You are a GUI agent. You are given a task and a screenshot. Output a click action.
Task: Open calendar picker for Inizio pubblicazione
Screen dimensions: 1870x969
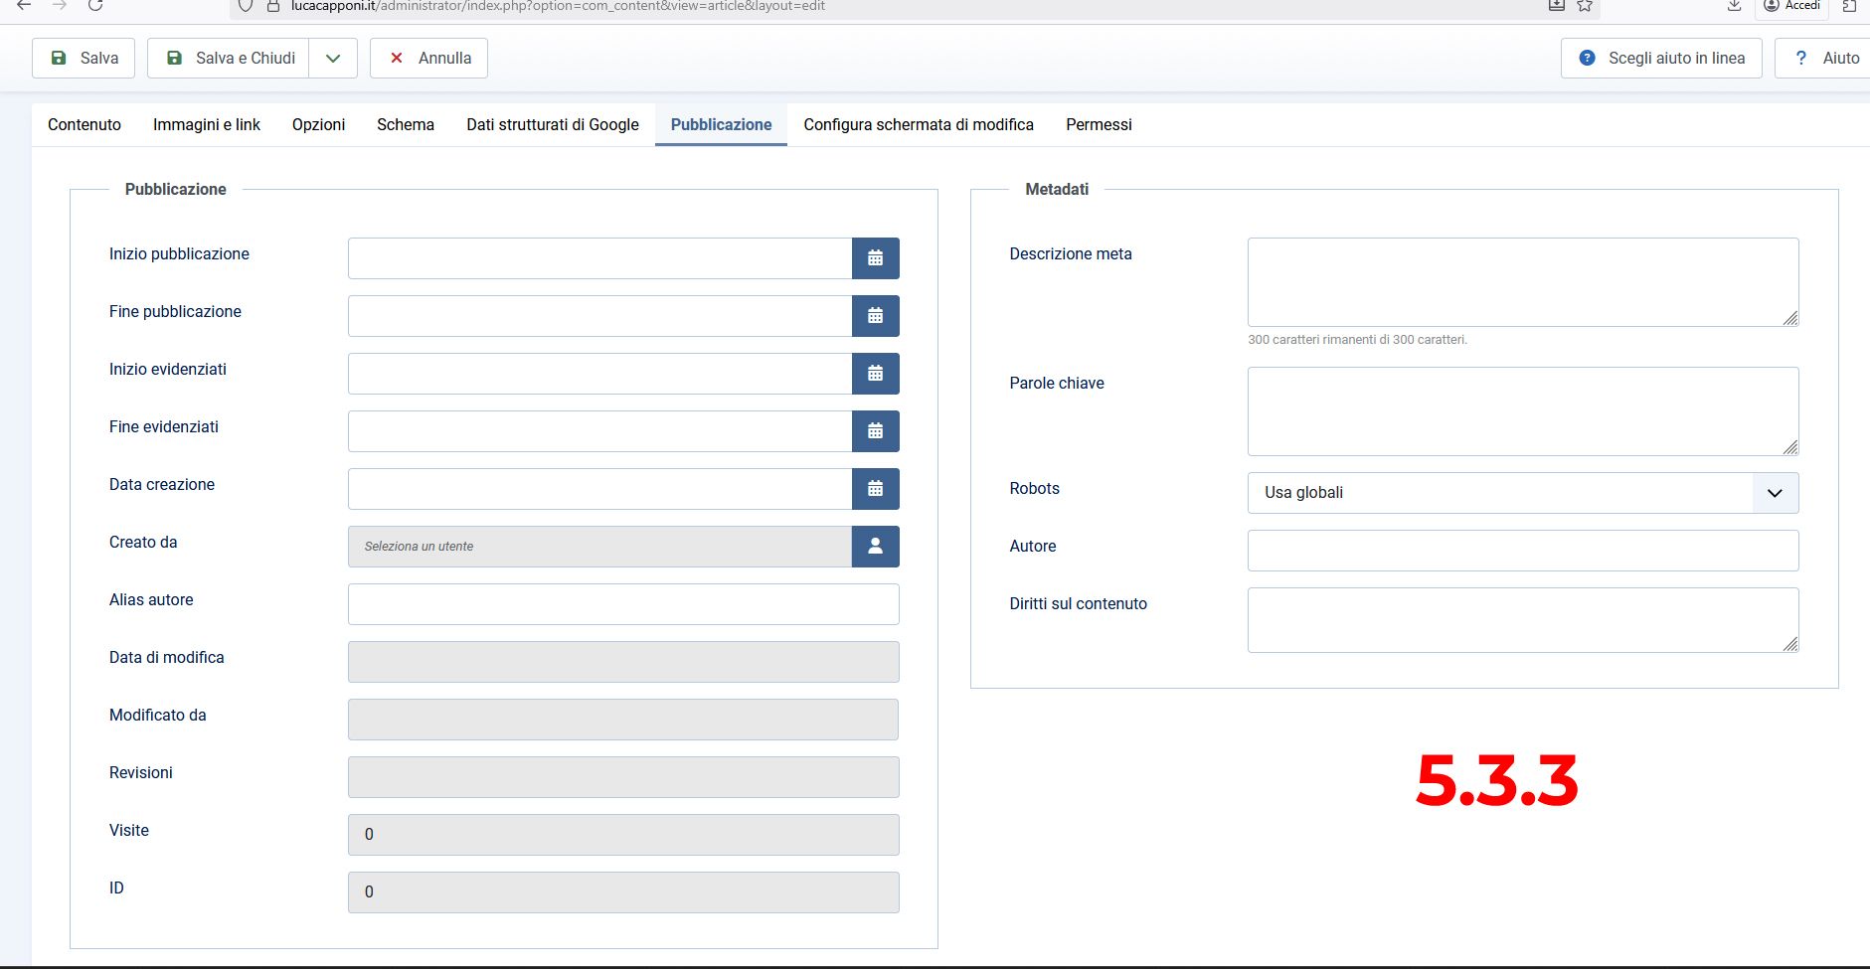click(875, 258)
